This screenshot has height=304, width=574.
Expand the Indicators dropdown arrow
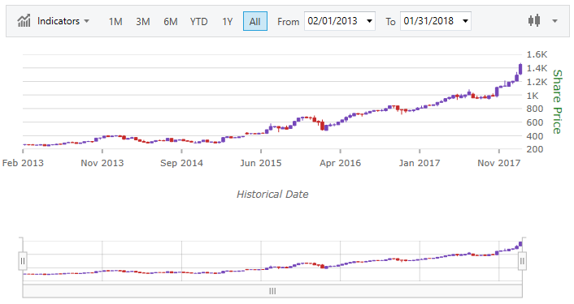pos(87,21)
